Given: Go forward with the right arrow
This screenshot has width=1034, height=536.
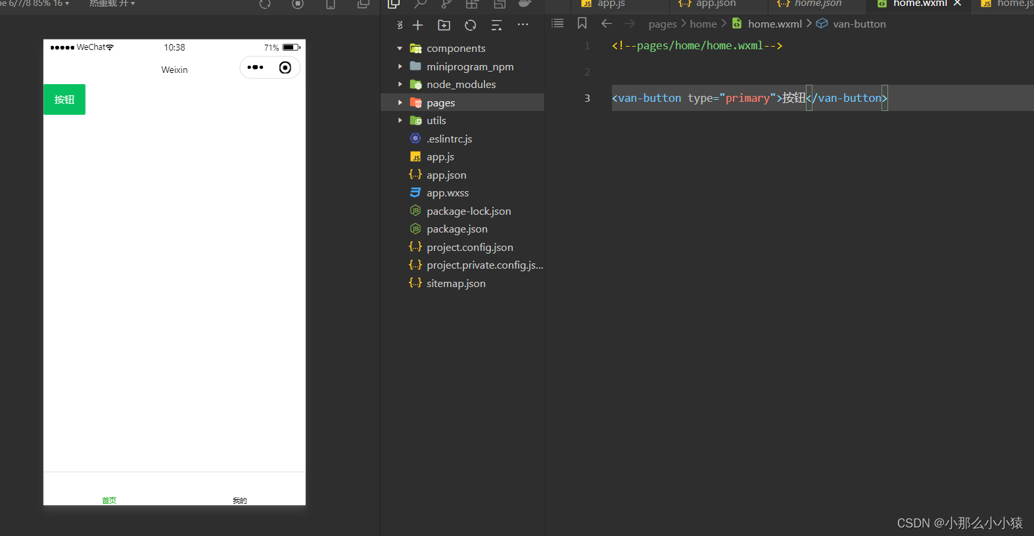Looking at the screenshot, I should (x=630, y=24).
